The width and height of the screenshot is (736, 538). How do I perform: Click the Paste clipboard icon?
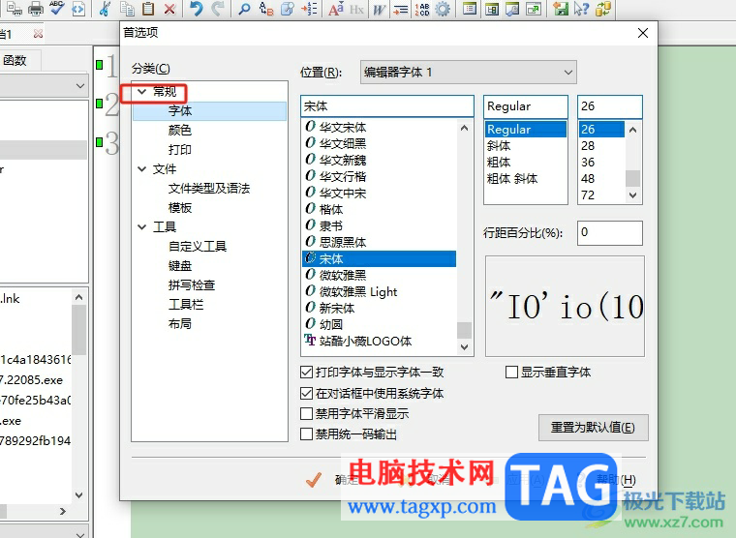point(148,9)
